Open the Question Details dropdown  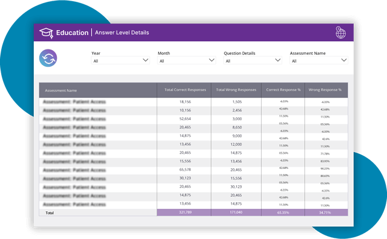click(253, 60)
